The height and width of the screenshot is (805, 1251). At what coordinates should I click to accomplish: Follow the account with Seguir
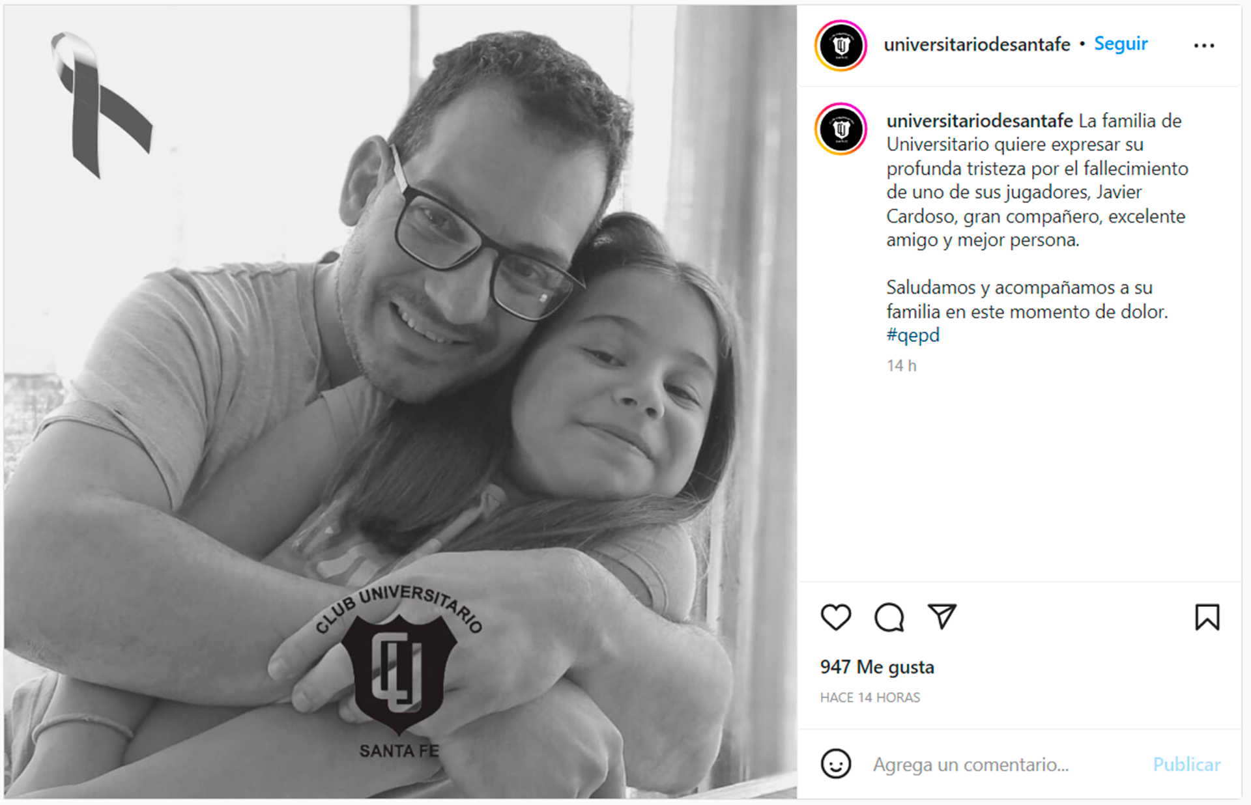(1120, 44)
